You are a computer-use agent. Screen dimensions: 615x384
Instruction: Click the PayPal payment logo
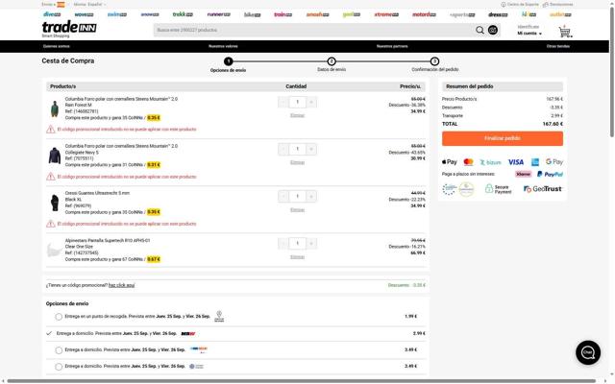[550, 174]
